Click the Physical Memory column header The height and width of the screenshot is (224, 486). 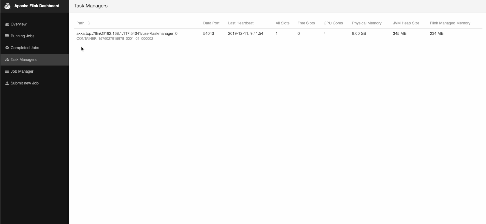click(367, 23)
